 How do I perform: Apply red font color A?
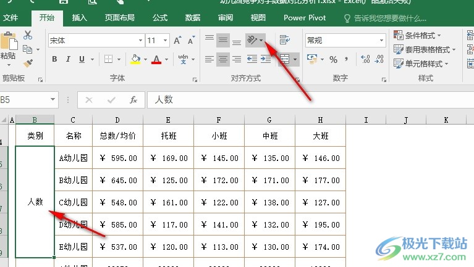pos(156,59)
